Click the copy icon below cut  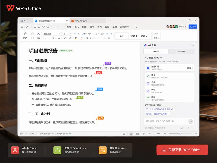point(38,38)
